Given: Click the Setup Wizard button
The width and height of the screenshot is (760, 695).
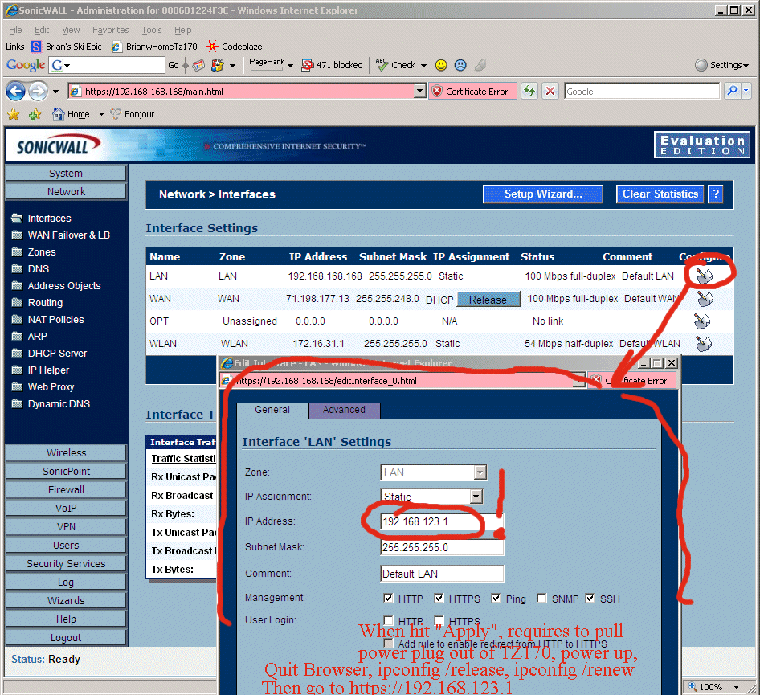Looking at the screenshot, I should (543, 194).
